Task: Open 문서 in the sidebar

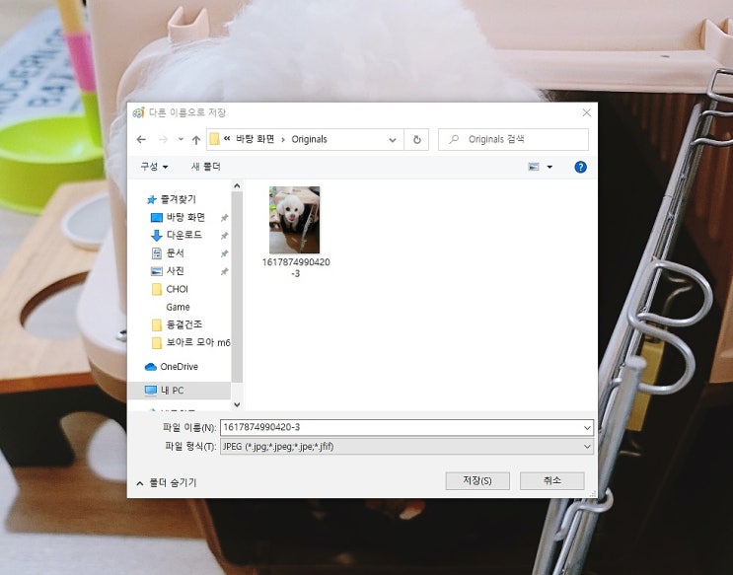Action: [x=176, y=252]
